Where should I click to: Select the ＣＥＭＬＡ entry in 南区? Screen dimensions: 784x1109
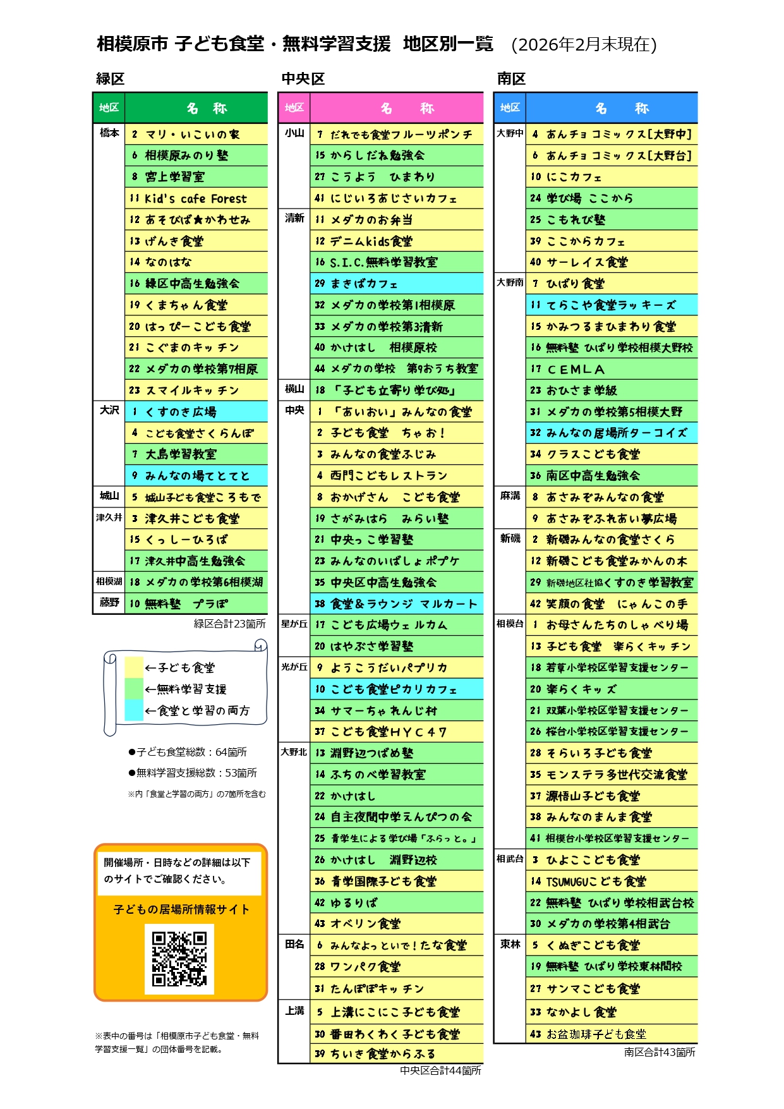pos(612,369)
